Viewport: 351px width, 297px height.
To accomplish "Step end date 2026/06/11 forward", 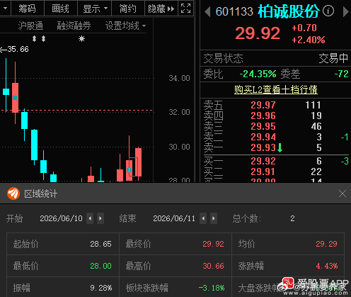I will 214,218.
